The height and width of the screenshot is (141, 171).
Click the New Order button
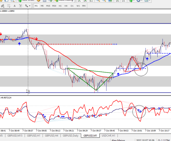[x=26, y=1]
